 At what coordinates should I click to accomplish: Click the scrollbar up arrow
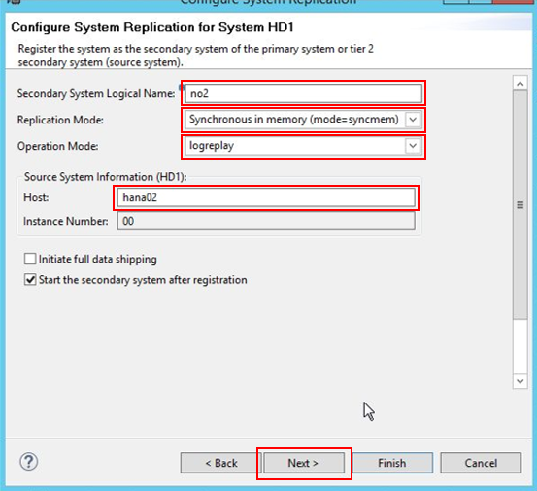click(520, 84)
